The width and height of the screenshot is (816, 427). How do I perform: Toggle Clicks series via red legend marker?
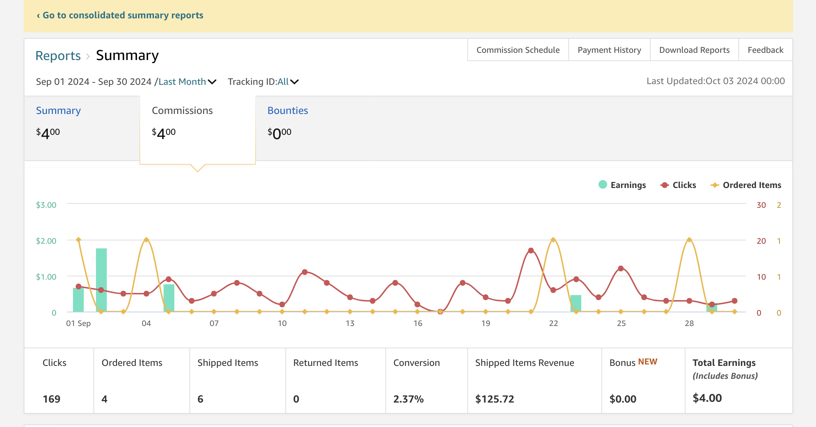[665, 185]
